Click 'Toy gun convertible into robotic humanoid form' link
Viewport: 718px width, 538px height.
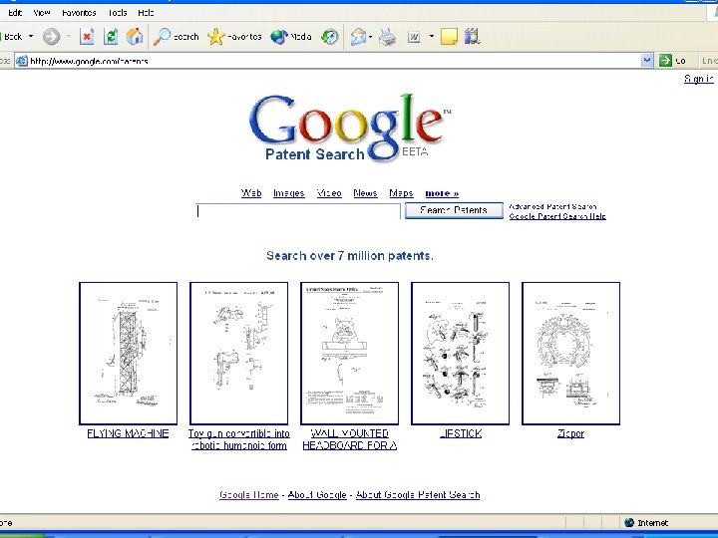pyautogui.click(x=239, y=439)
